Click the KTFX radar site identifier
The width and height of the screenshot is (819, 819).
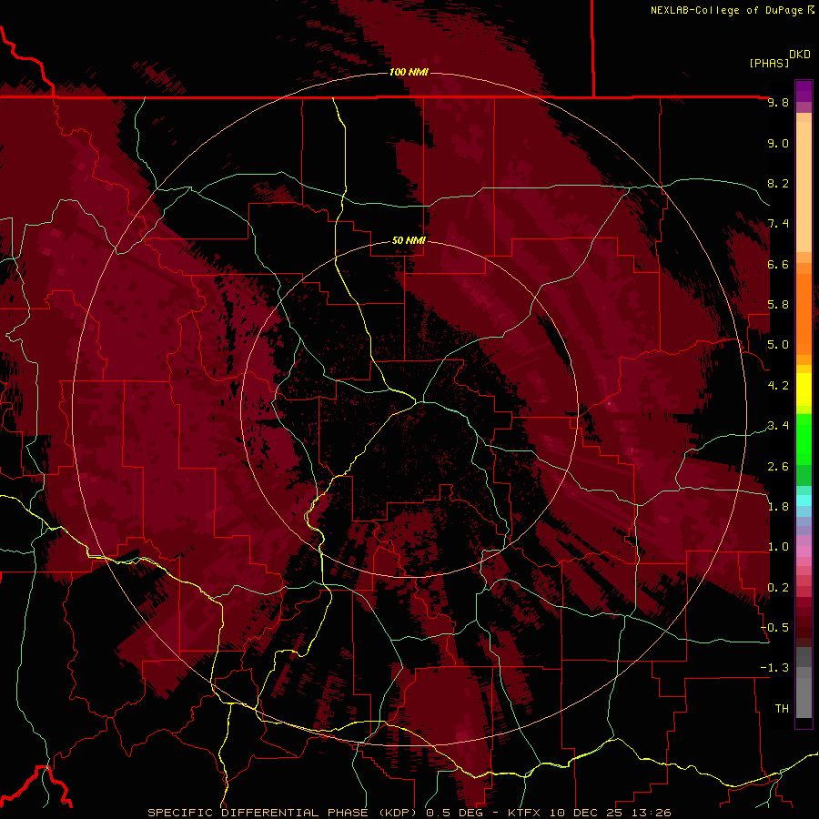click(523, 813)
